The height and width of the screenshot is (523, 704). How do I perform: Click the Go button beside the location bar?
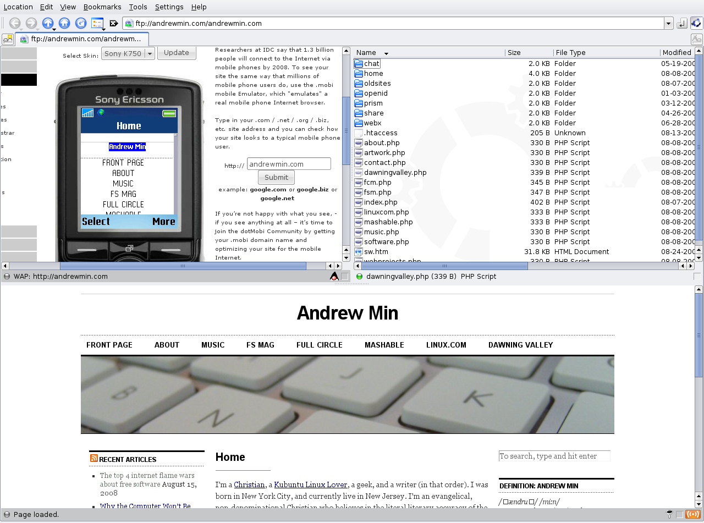point(682,23)
